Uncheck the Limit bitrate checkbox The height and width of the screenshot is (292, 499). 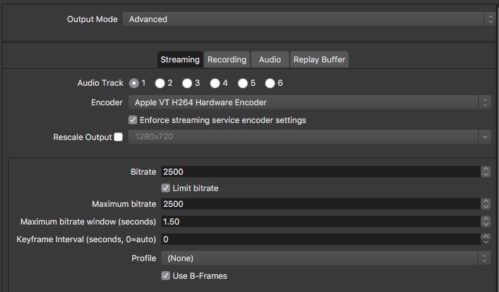166,188
